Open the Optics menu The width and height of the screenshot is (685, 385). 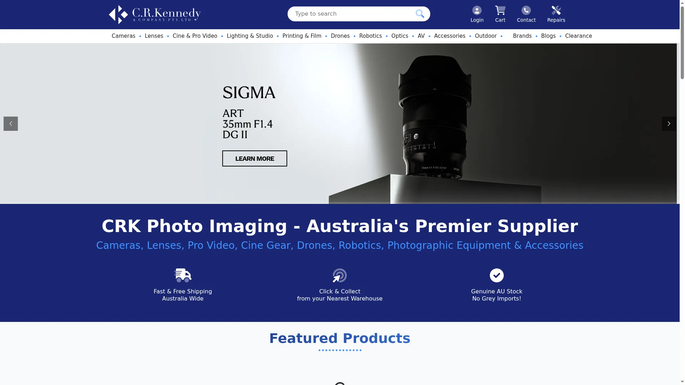tap(400, 36)
